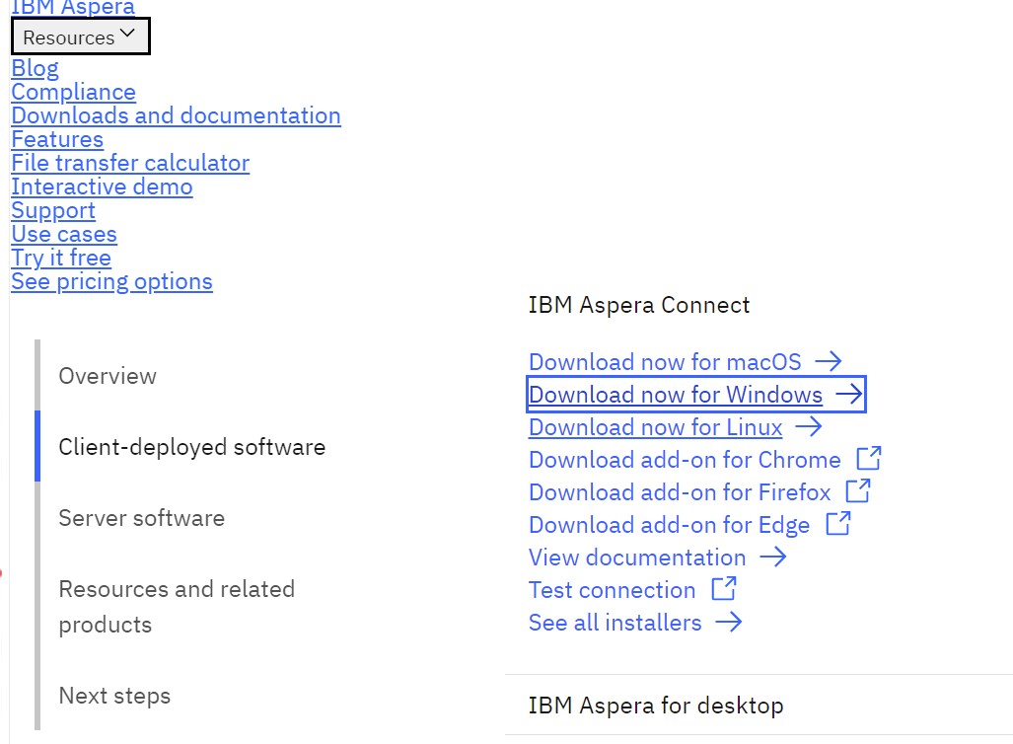The width and height of the screenshot is (1013, 744).
Task: Select Client-deployed software section tab
Action: [x=192, y=447]
